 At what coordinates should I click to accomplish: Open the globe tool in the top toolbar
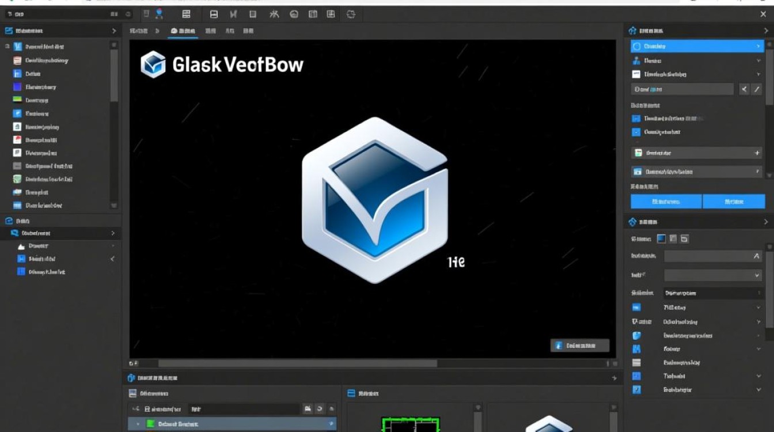[294, 14]
